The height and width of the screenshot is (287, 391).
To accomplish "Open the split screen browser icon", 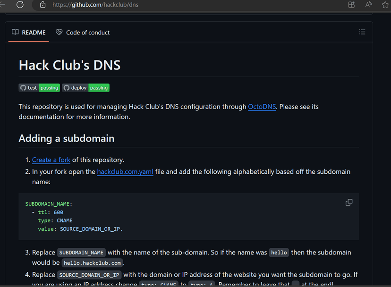I will (x=351, y=5).
